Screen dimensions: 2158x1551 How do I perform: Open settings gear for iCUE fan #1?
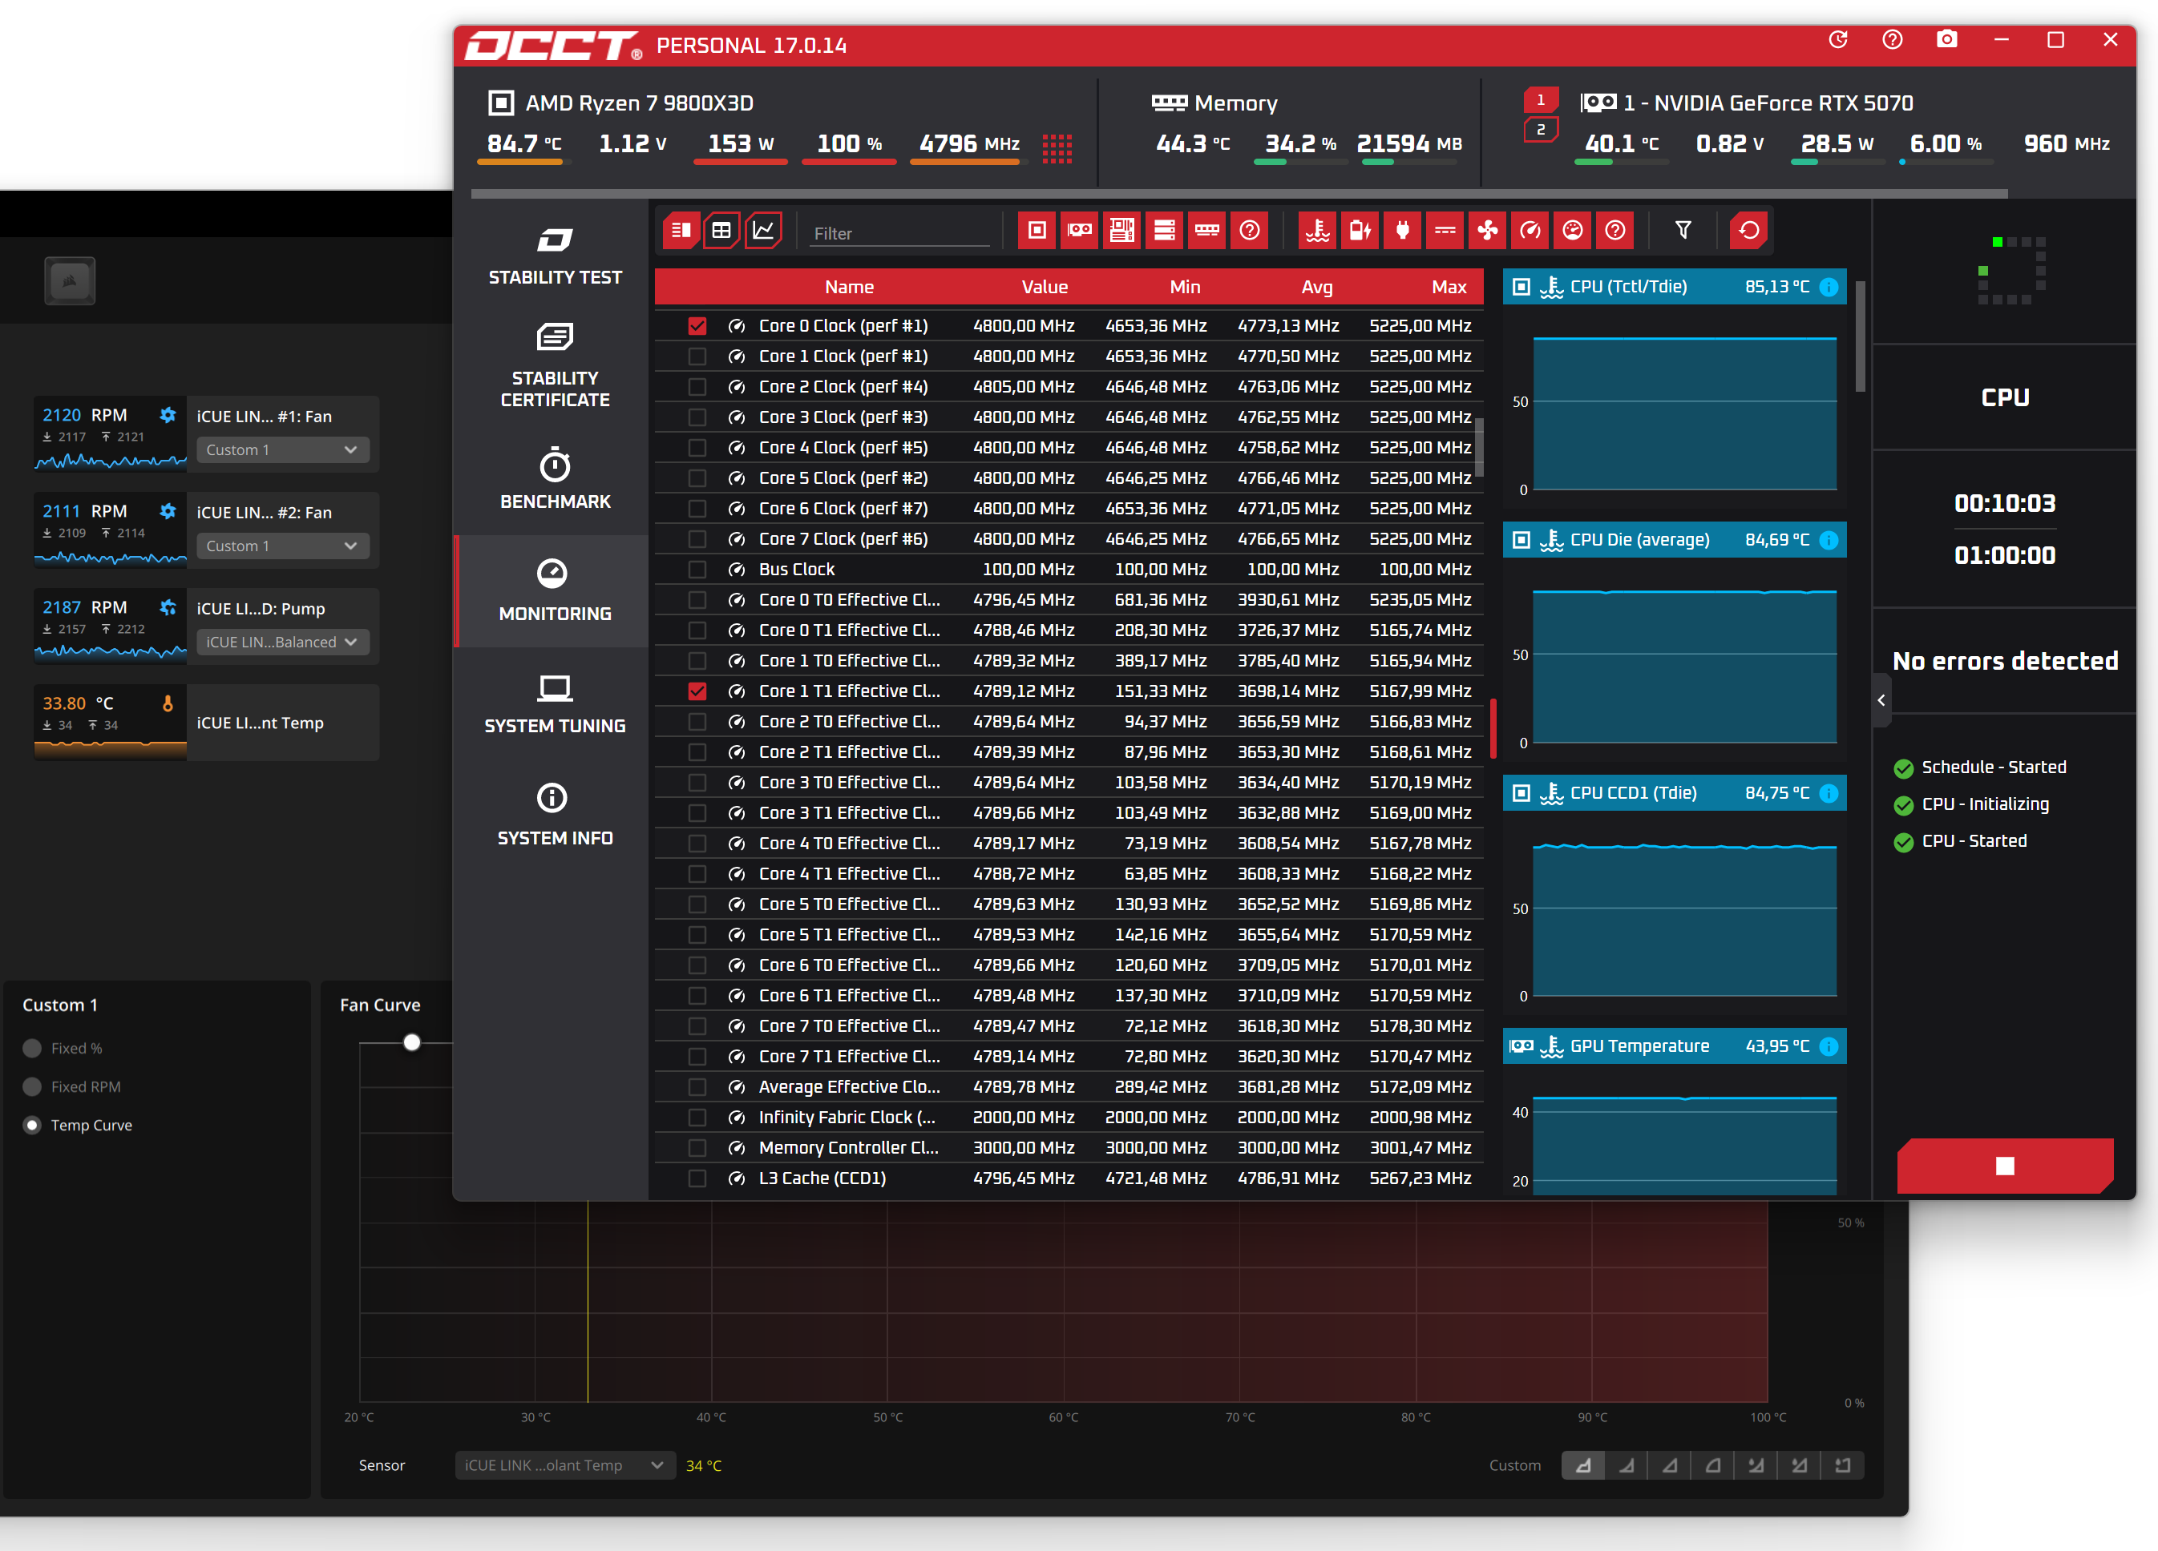point(168,416)
